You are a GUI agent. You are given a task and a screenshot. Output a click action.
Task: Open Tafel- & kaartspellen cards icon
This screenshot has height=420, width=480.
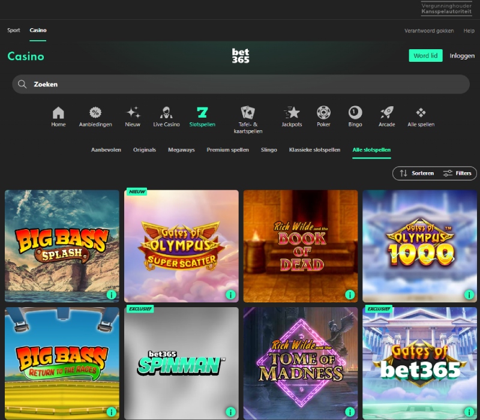click(248, 113)
